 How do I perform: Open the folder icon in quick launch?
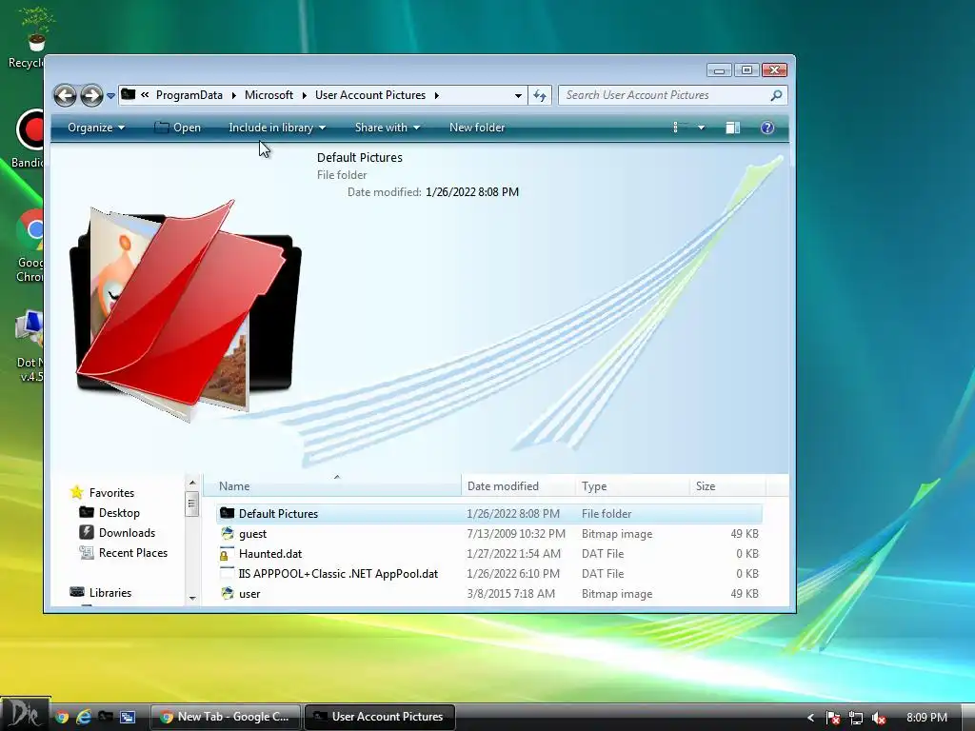[x=106, y=717]
